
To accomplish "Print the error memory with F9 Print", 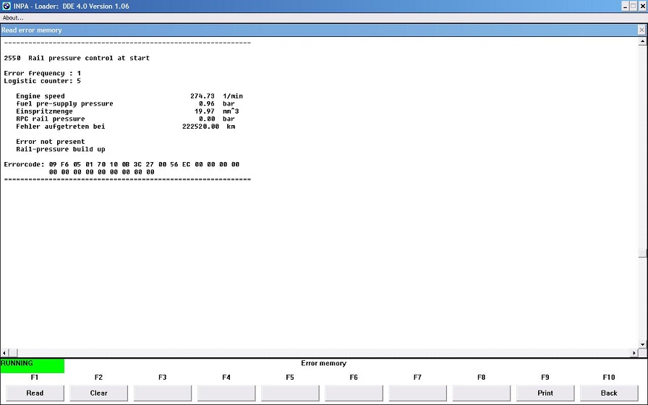I will [545, 393].
